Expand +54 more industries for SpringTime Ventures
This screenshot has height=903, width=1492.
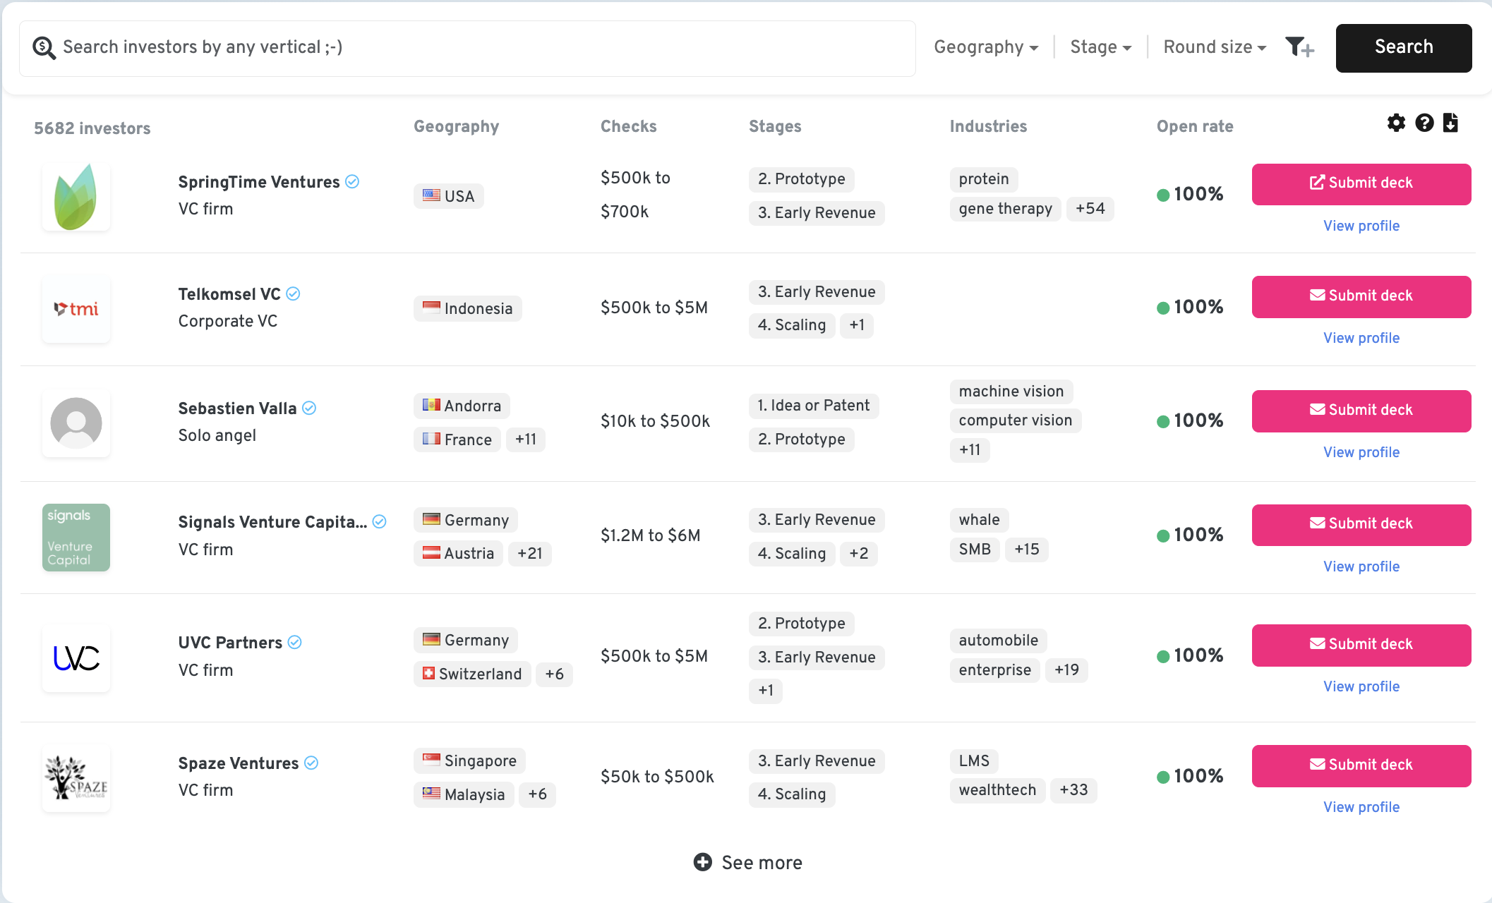1090,209
